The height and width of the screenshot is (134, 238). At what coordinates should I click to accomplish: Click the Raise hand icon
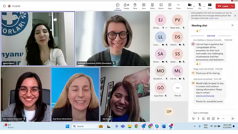pos(135,6)
